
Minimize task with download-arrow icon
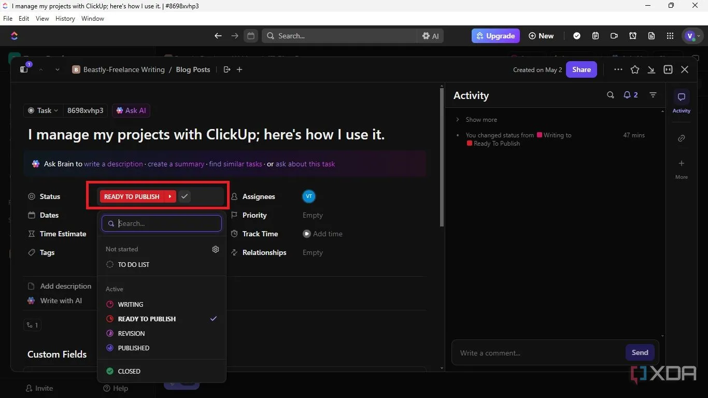coord(652,69)
